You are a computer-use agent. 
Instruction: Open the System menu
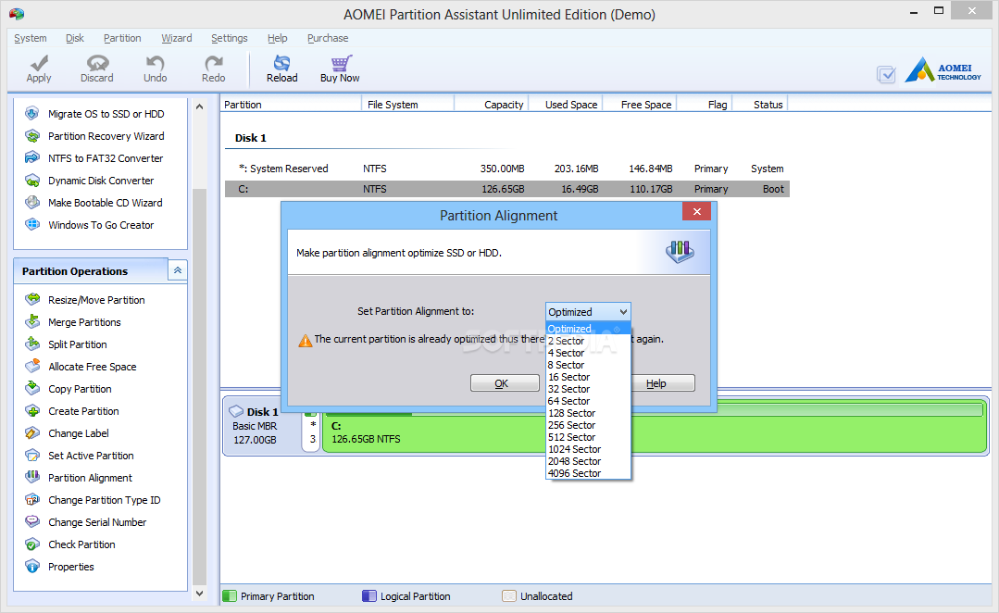31,38
